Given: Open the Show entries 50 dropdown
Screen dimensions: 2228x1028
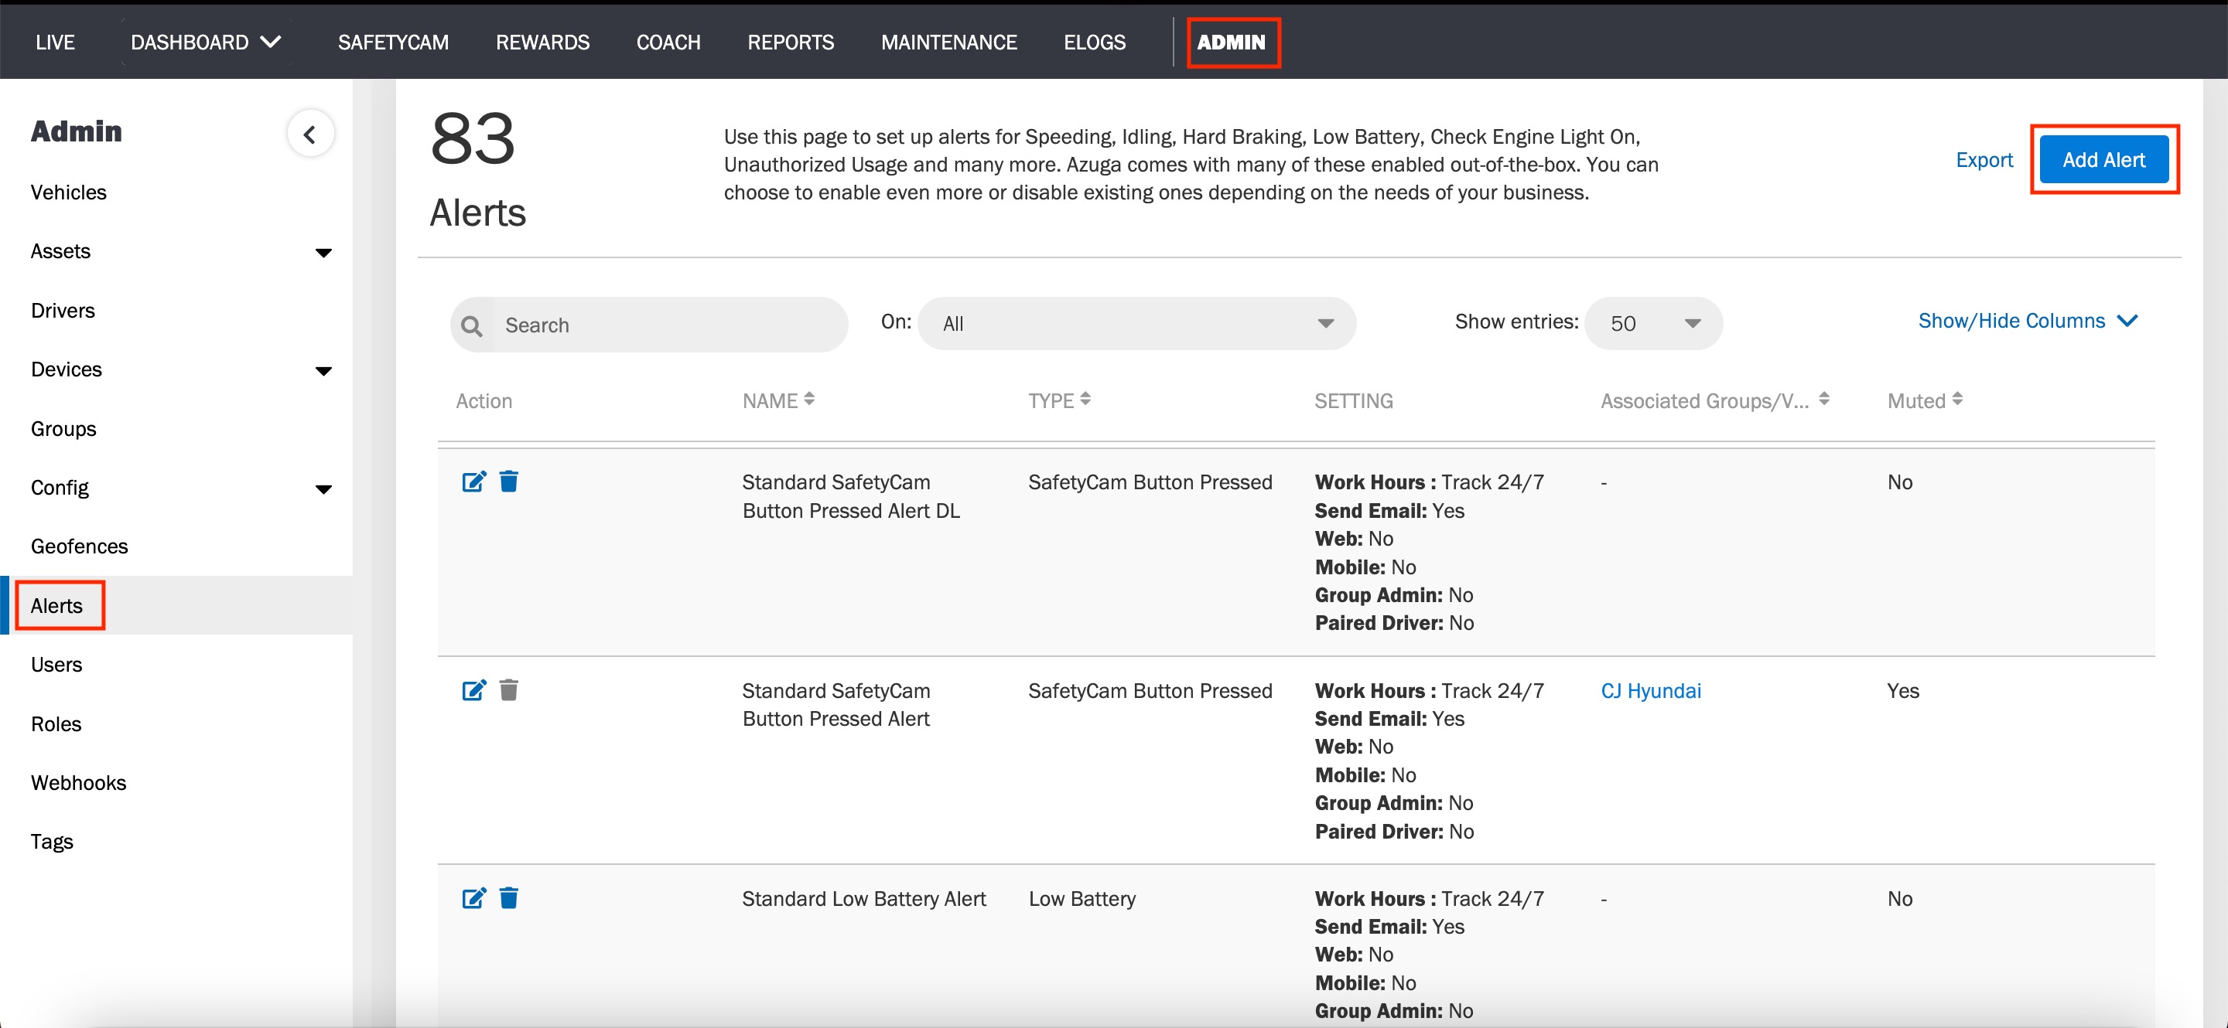Looking at the screenshot, I should pos(1653,324).
